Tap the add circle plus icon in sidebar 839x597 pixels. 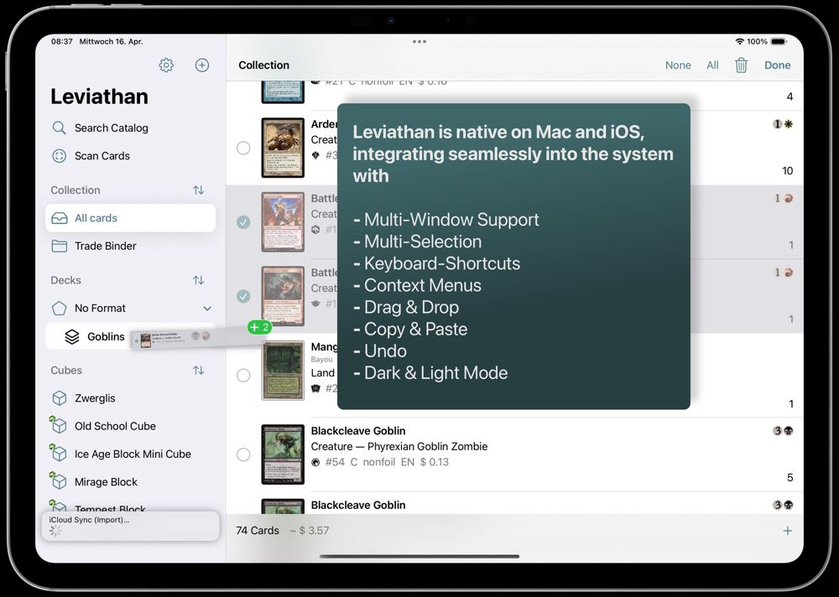(x=201, y=65)
